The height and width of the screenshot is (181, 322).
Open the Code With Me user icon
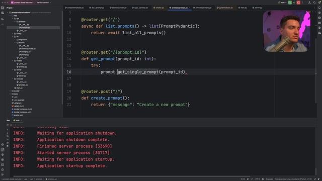[x=309, y=3]
